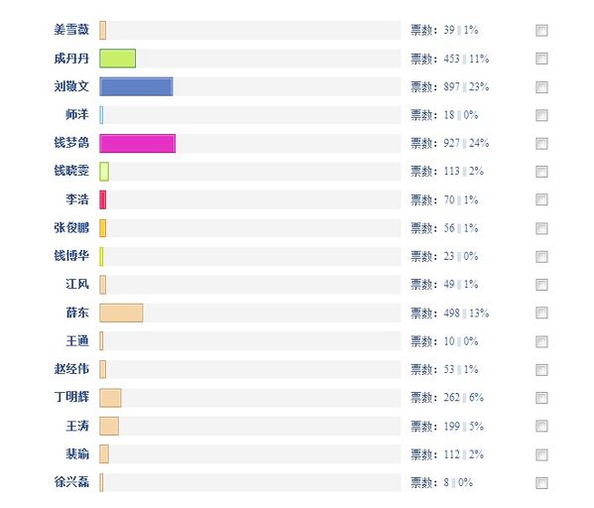The height and width of the screenshot is (508, 594).
Task: Click the red bar for 李浩
Action: [x=103, y=199]
